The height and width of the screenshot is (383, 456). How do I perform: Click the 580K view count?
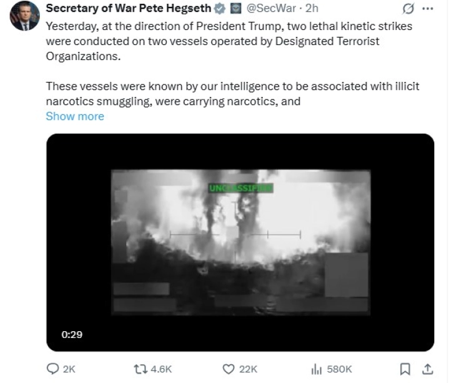tap(340, 369)
